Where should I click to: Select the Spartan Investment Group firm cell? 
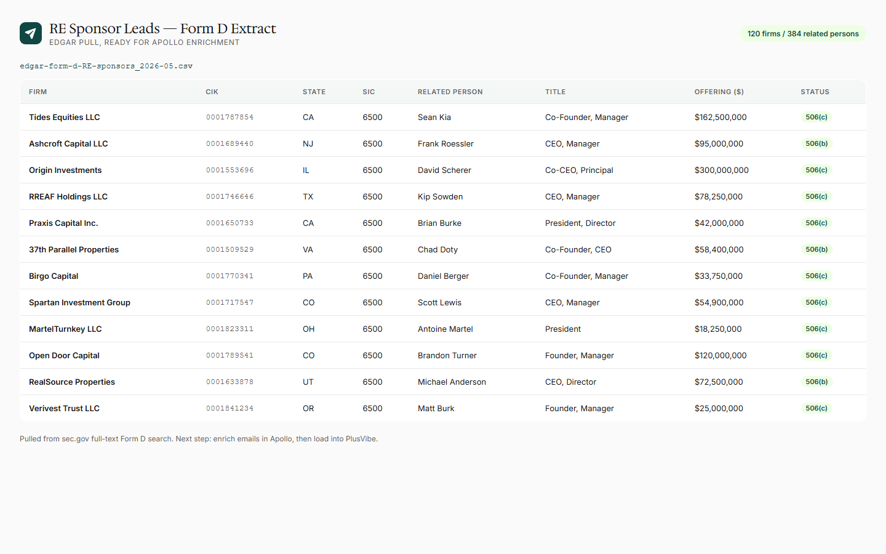[79, 302]
